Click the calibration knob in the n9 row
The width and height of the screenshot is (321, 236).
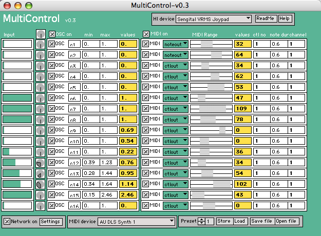(41, 130)
